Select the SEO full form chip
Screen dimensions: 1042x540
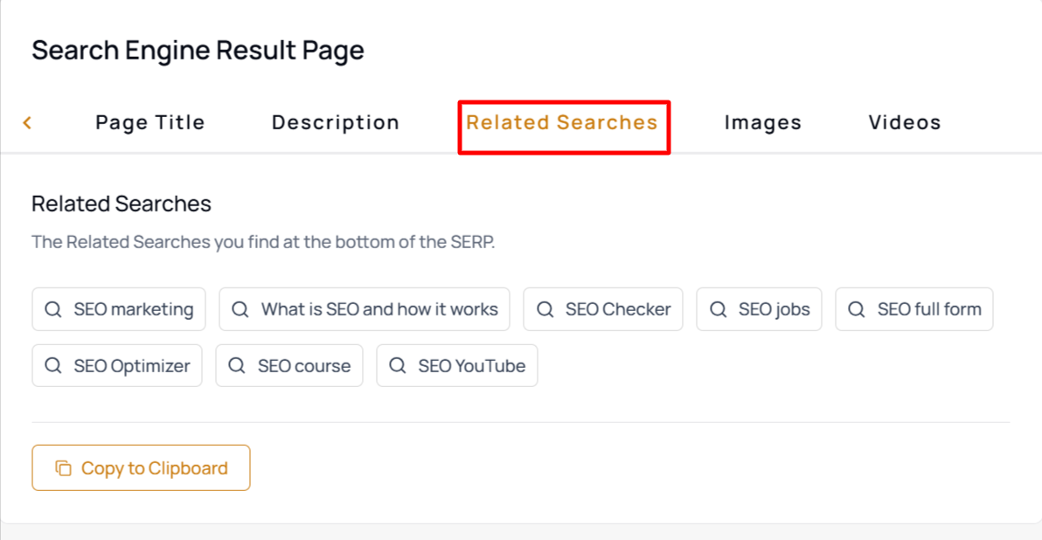click(x=914, y=309)
